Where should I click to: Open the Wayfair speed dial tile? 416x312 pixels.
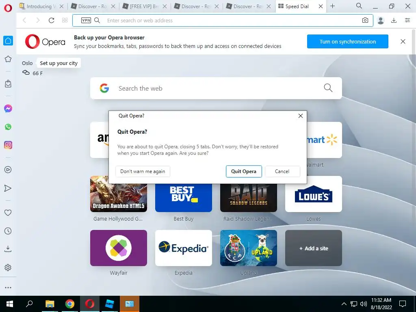coord(119,248)
